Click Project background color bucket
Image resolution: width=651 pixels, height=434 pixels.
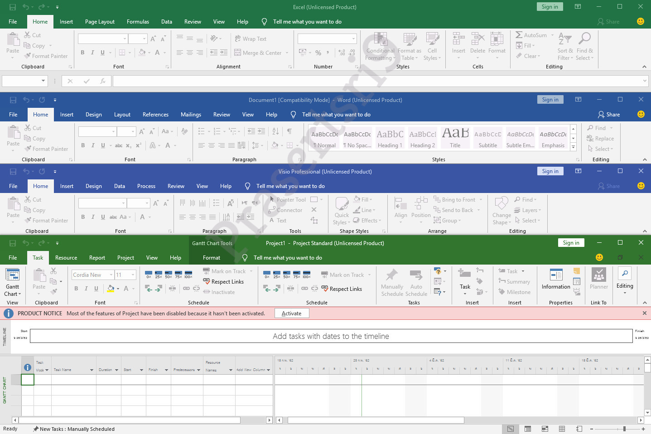111,289
